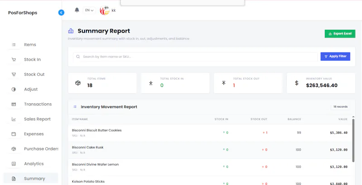Viewport: 362px width, 185px height.
Task: Click the Inventory Value dollar icon
Action: click(297, 83)
